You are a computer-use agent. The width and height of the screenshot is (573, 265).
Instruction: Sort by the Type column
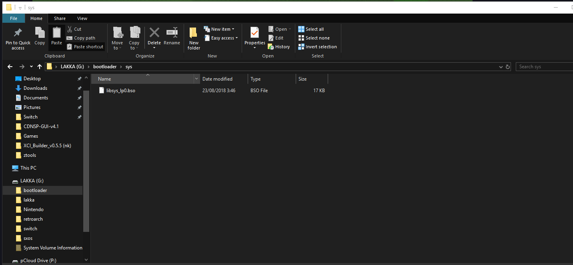pyautogui.click(x=272, y=79)
